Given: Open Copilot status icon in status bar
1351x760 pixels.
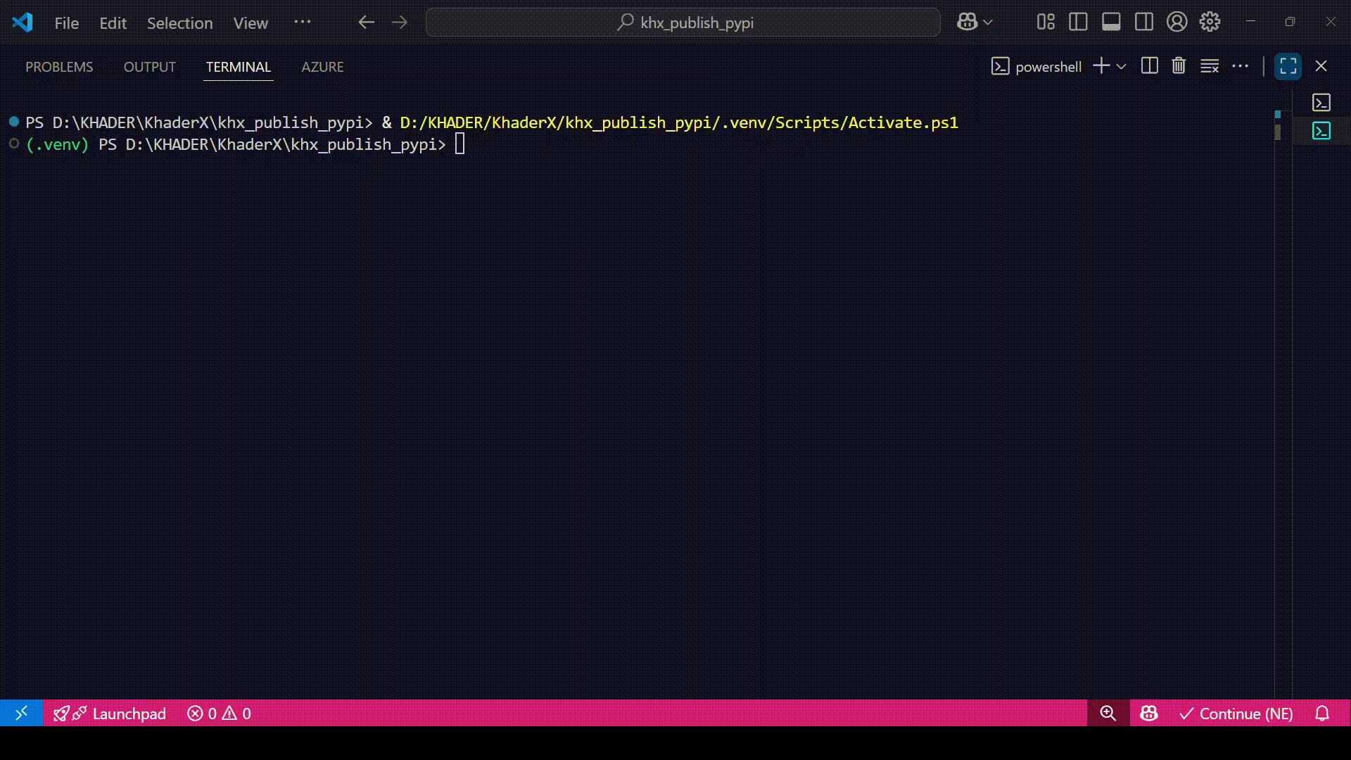Looking at the screenshot, I should 1149,713.
